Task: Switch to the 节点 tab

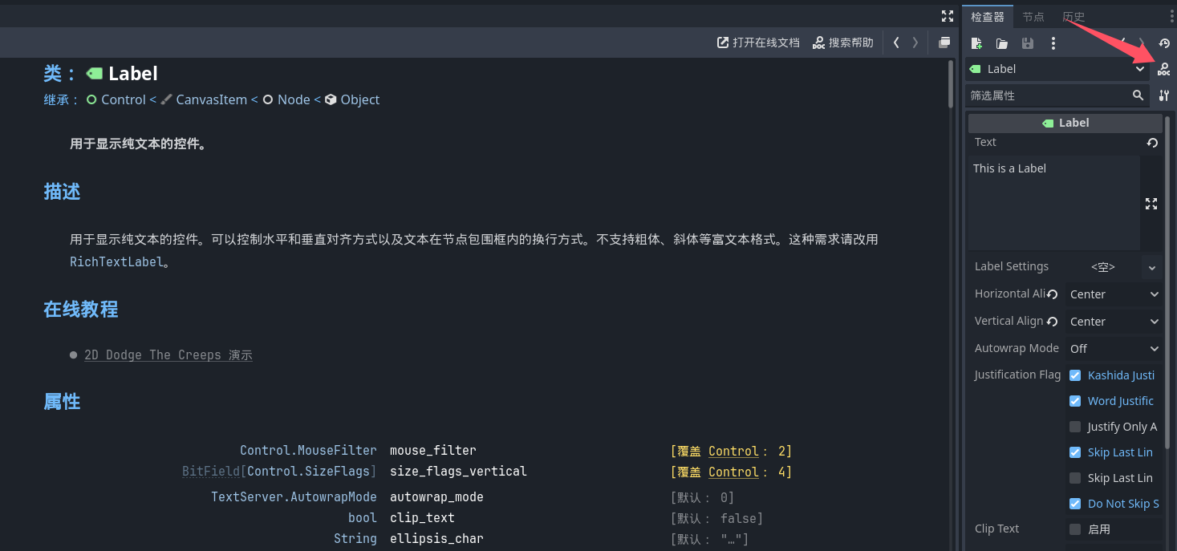Action: pyautogui.click(x=1033, y=17)
